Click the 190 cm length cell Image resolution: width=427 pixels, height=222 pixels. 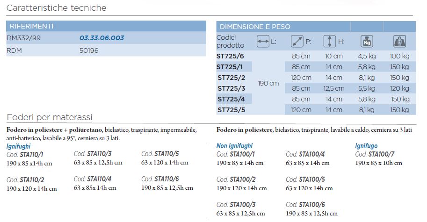point(268,83)
